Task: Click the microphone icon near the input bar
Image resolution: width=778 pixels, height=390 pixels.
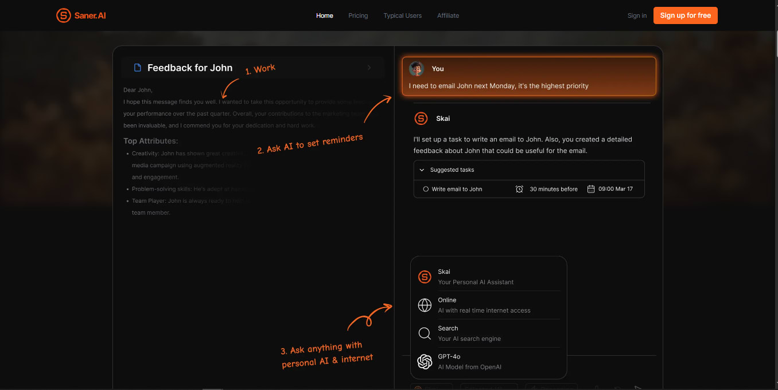Action: tap(597, 388)
